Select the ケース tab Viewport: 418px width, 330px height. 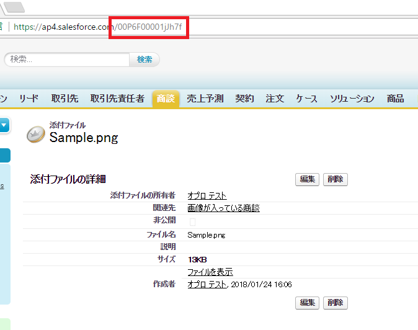click(306, 99)
